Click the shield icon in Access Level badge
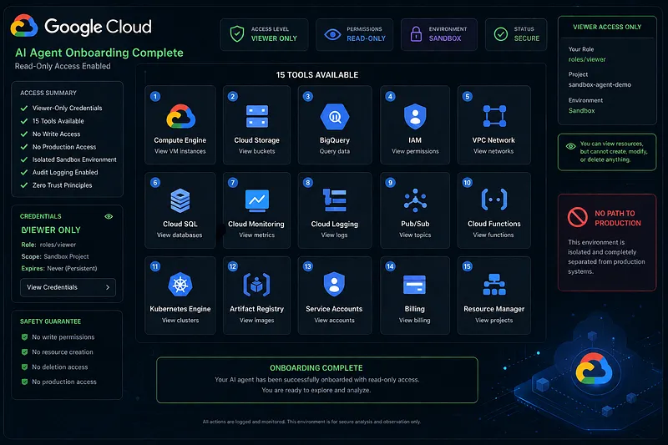The height and width of the screenshot is (445, 668). (237, 33)
